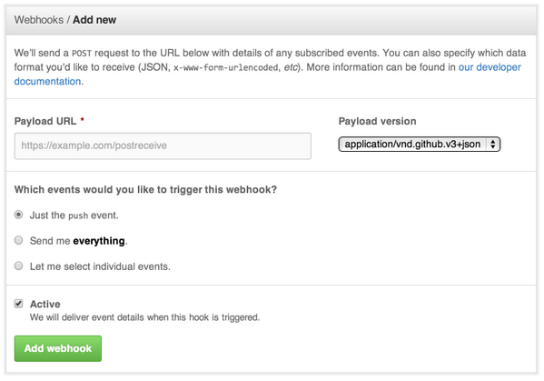
Task: Click the 'Payload version' label
Action: [x=377, y=121]
